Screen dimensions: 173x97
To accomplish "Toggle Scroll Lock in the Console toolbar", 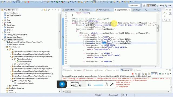I will [146, 74].
